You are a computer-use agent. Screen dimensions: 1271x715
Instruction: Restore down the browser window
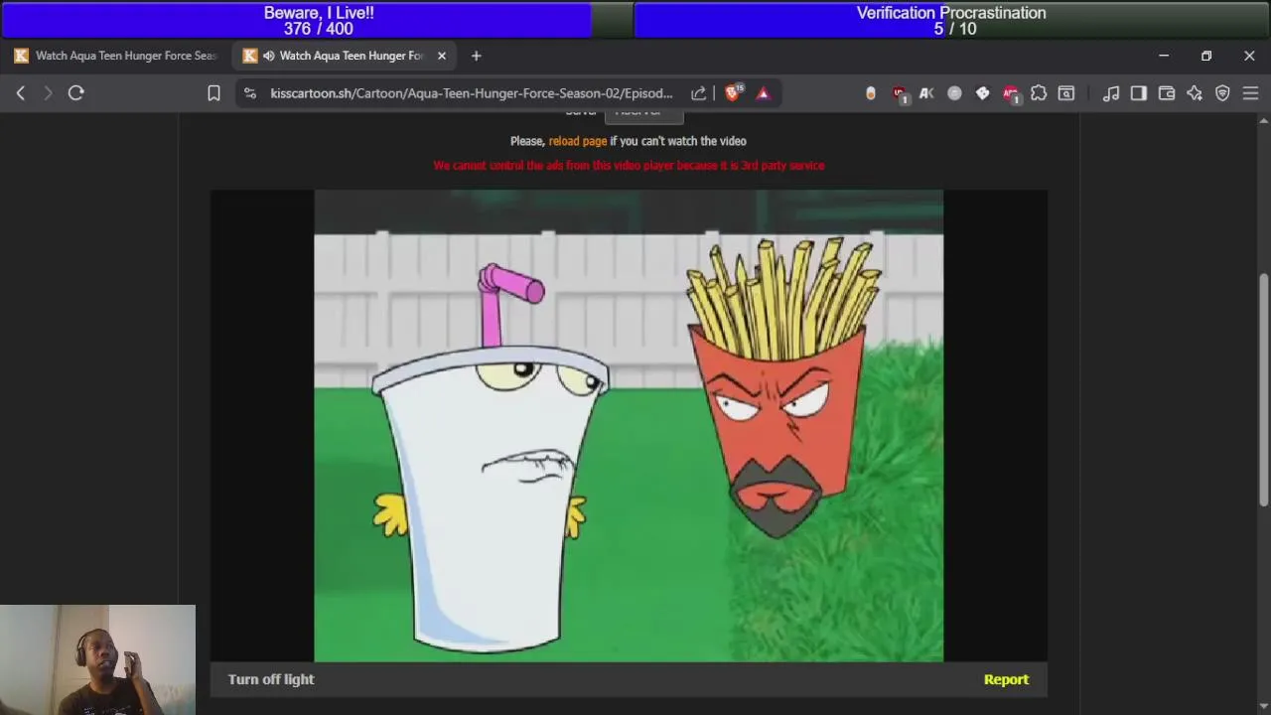click(1206, 56)
